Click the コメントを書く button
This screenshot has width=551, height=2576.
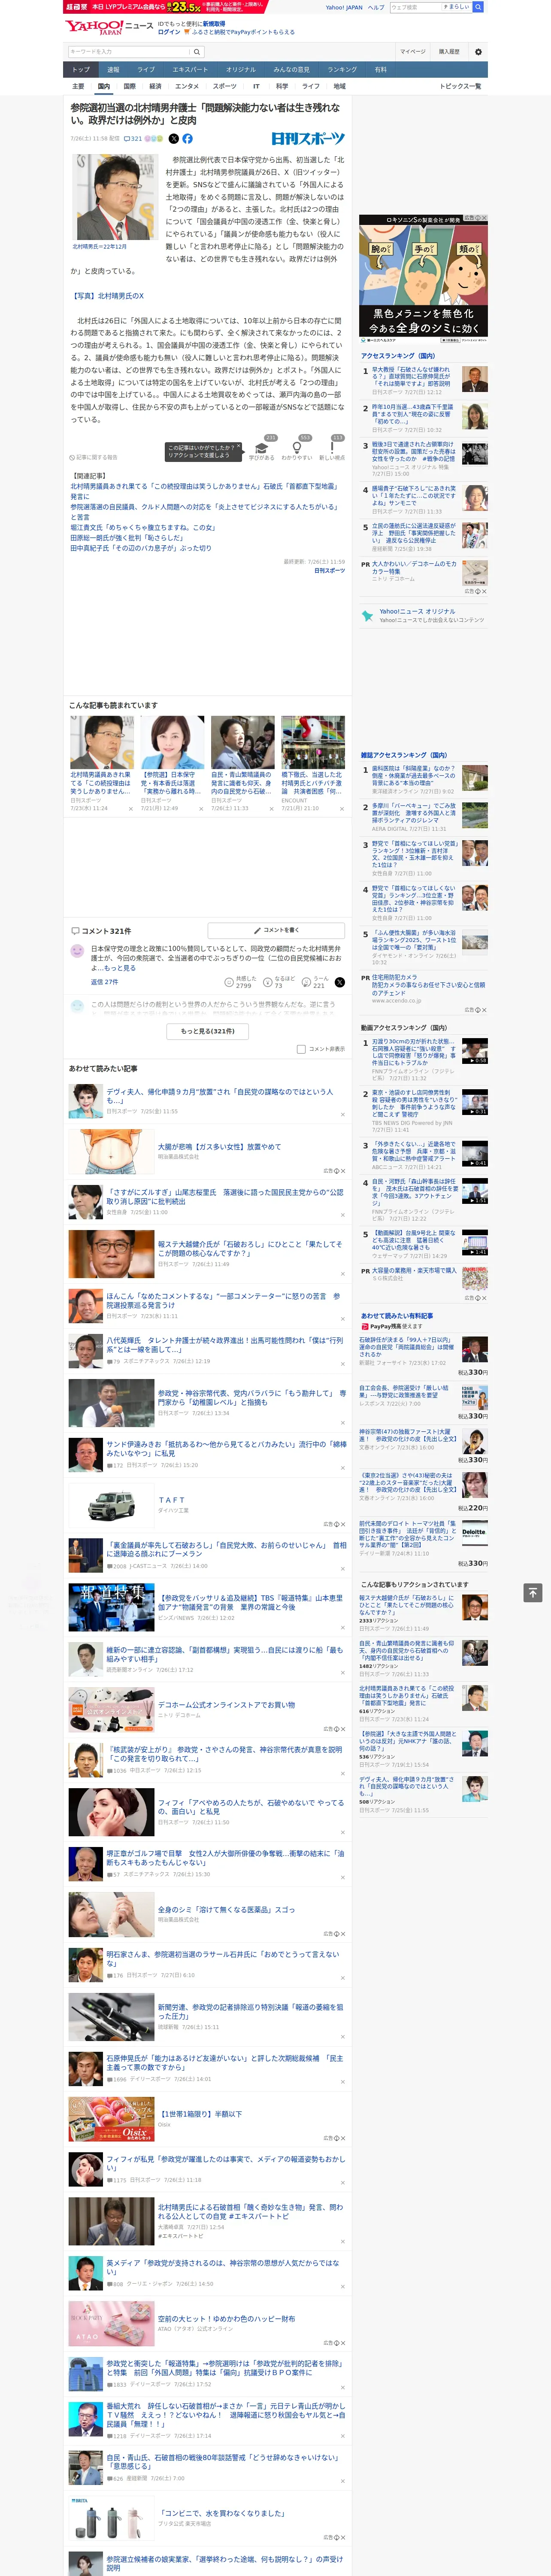[x=276, y=930]
